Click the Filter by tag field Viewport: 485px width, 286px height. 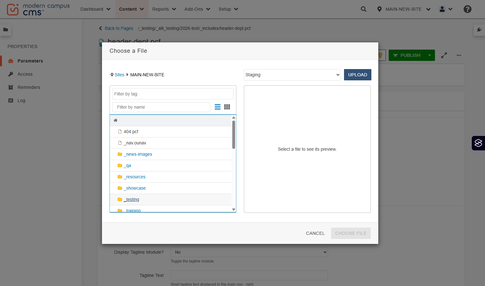pyautogui.click(x=173, y=94)
